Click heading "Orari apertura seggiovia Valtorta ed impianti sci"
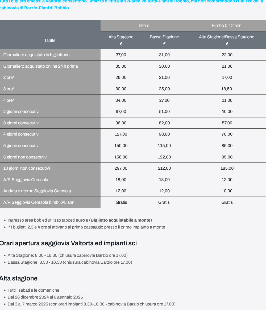 click(x=68, y=243)
